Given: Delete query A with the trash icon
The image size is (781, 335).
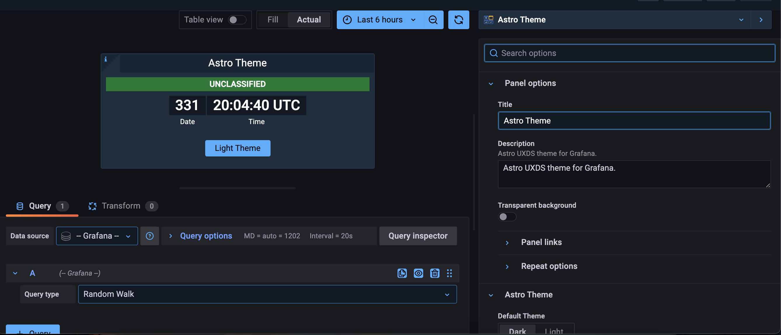Looking at the screenshot, I should point(435,273).
